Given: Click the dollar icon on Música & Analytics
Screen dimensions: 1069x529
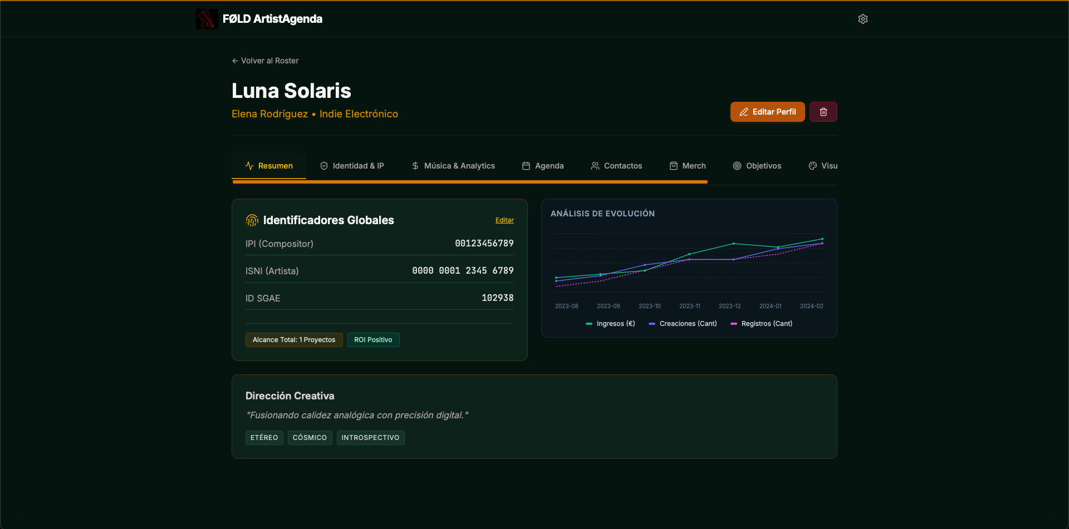Looking at the screenshot, I should click(x=415, y=166).
